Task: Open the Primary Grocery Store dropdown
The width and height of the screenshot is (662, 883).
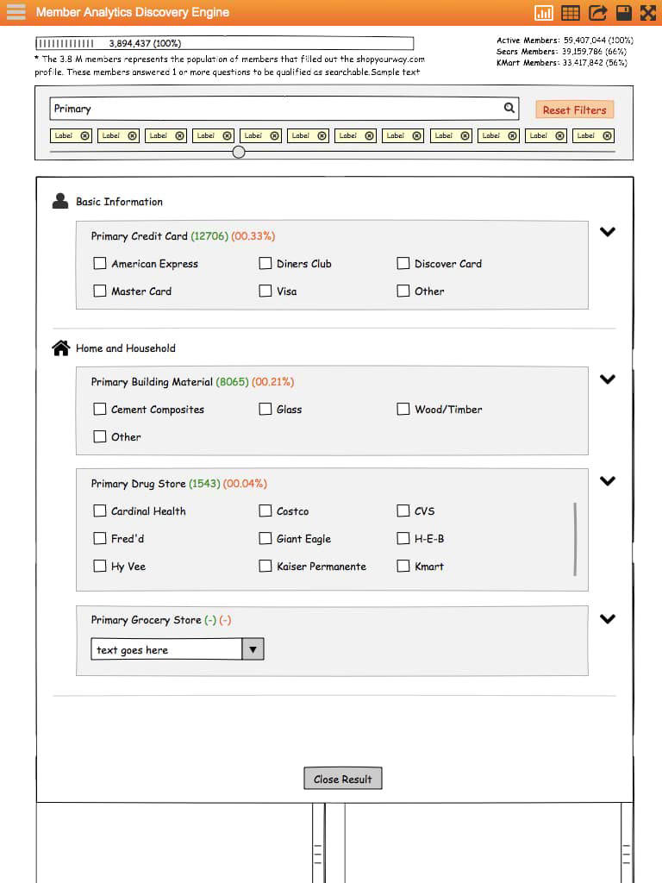Action: point(253,650)
